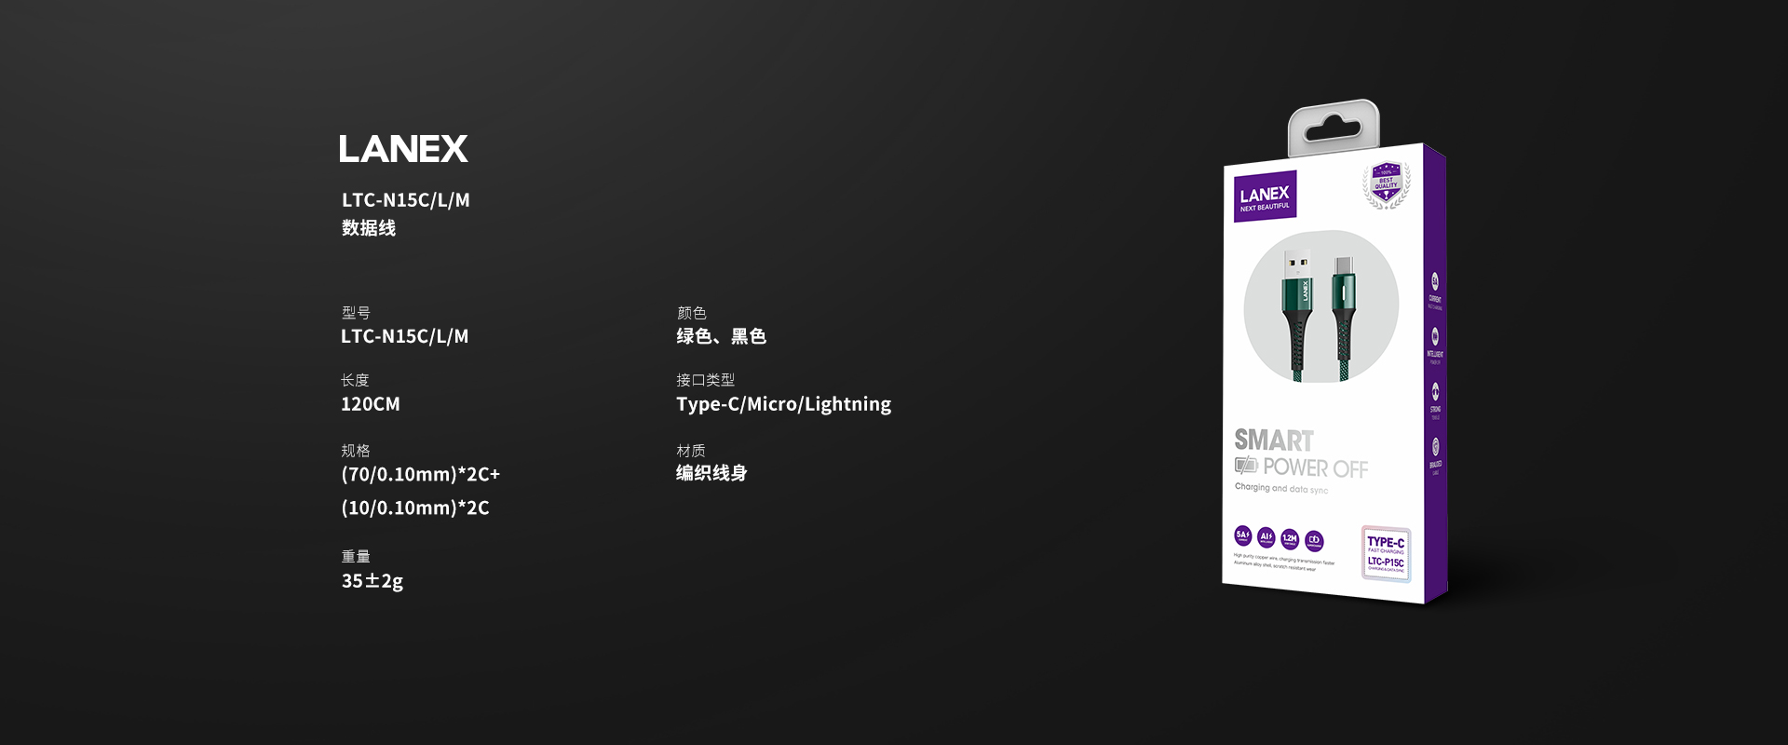
Task: Click the 绿色、黑色 color value
Action: 721,336
